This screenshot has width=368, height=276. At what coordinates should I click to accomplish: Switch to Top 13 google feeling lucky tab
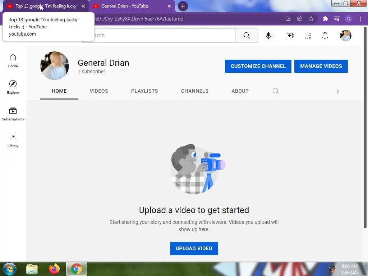(x=46, y=6)
